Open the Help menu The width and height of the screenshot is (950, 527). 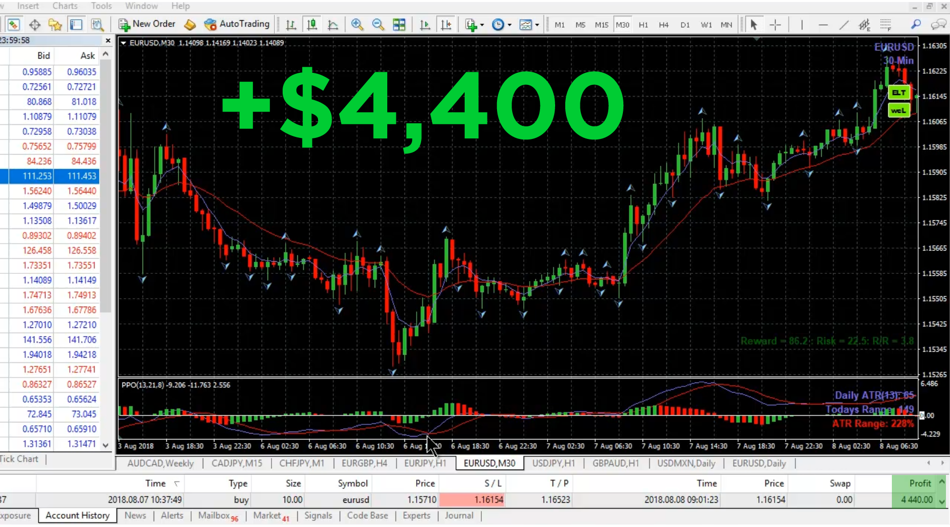pyautogui.click(x=180, y=6)
